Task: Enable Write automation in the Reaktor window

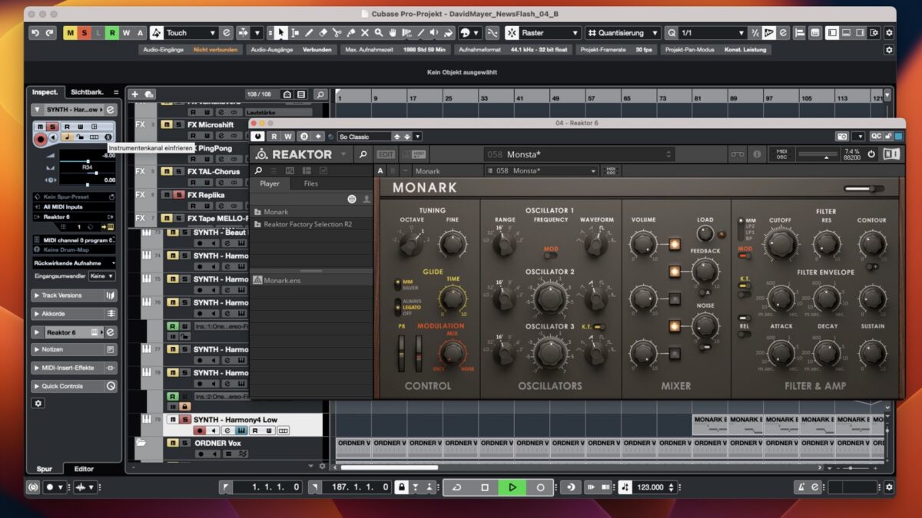Action: click(287, 137)
